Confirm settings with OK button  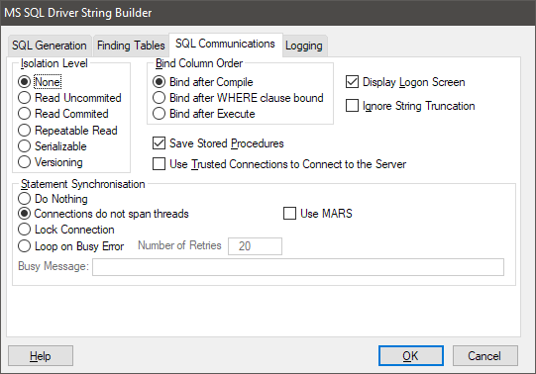pyautogui.click(x=410, y=356)
